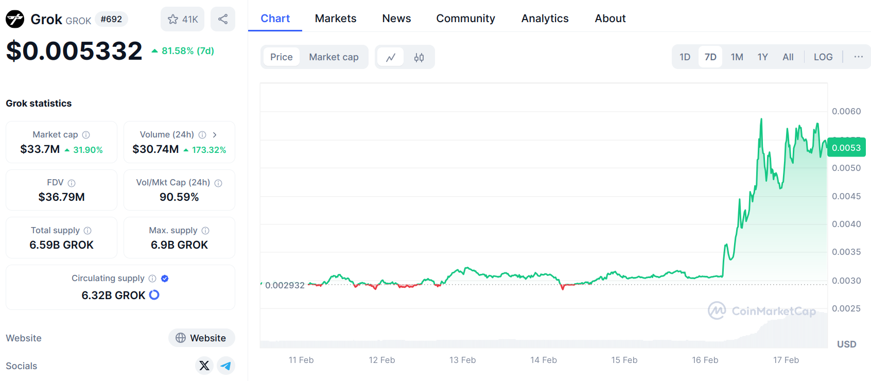Click the Grok statistics heading
Screen dimensions: 871x381
39,103
